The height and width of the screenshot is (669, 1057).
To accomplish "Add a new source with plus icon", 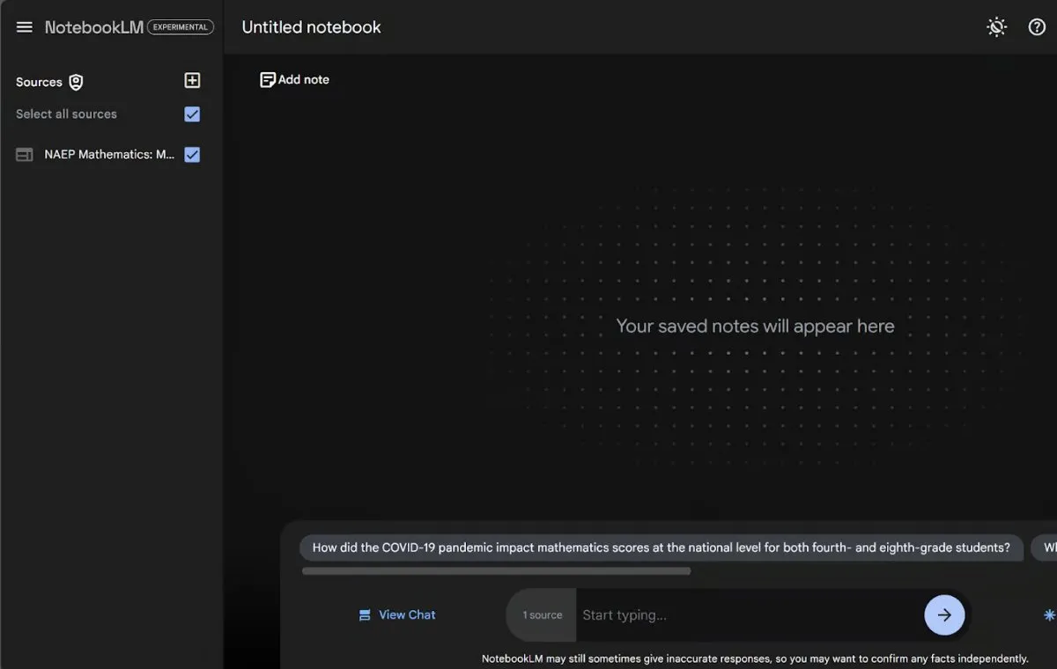I will coord(192,81).
